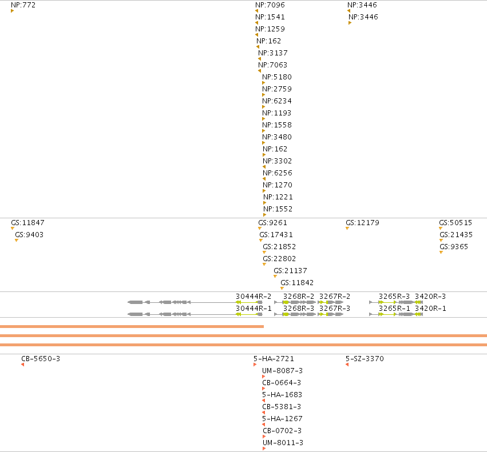The image size is (487, 452).
Task: Select the GS:9261 label
Action: click(x=273, y=223)
